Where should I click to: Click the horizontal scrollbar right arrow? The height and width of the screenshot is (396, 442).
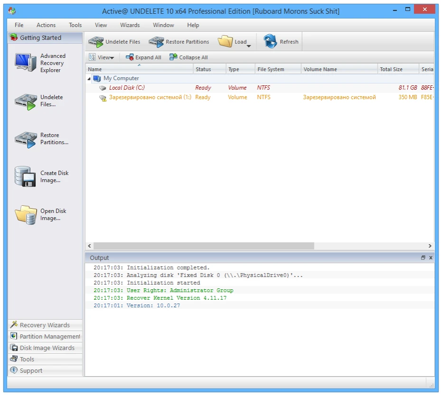pos(430,246)
